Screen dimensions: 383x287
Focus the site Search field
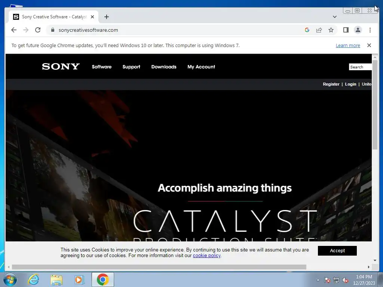360,67
